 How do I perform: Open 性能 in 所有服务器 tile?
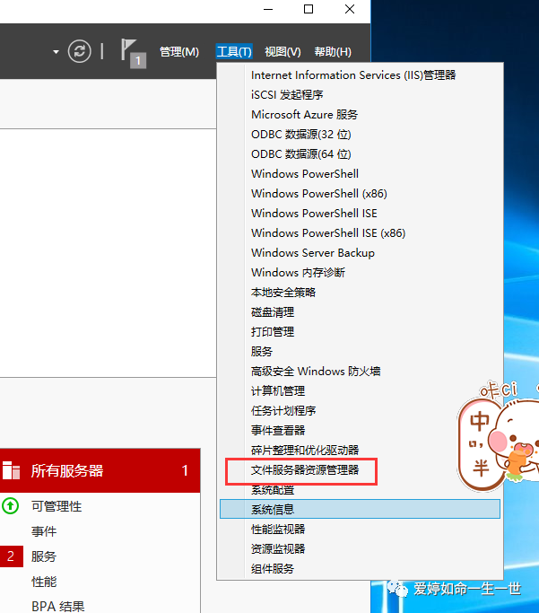point(44,582)
